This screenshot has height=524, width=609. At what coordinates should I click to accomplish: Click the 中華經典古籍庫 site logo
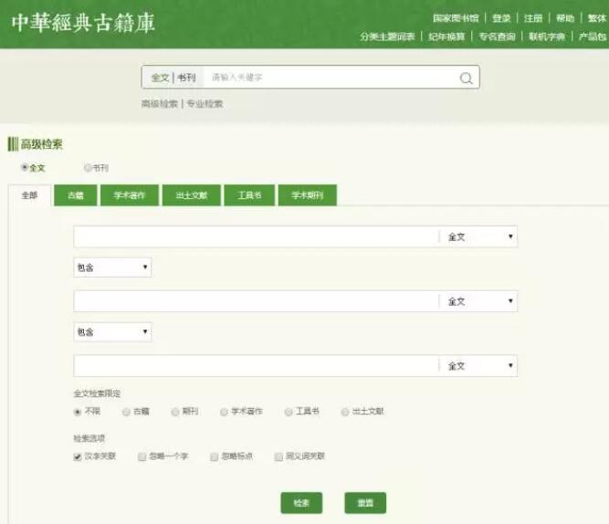pos(83,22)
